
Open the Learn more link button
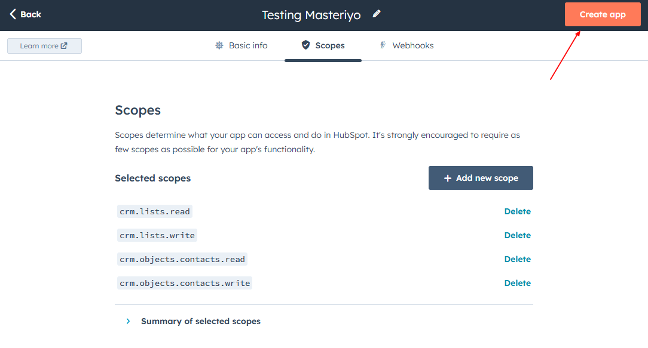tap(44, 46)
